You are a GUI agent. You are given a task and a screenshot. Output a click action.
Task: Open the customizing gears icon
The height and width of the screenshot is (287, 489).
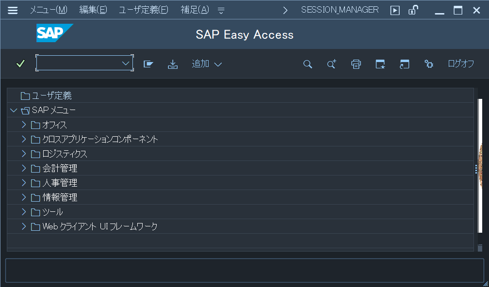click(428, 64)
